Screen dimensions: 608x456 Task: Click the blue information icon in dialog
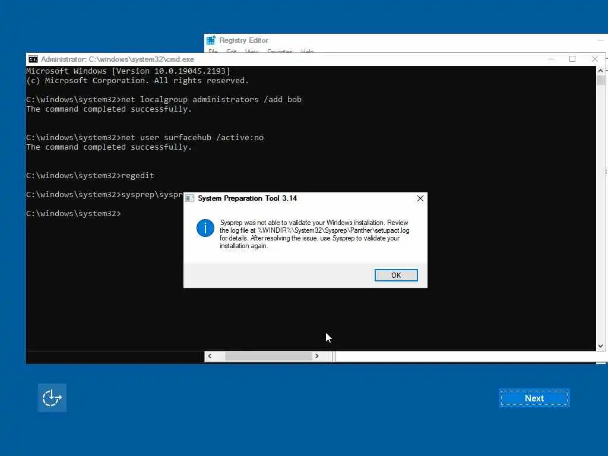205,227
